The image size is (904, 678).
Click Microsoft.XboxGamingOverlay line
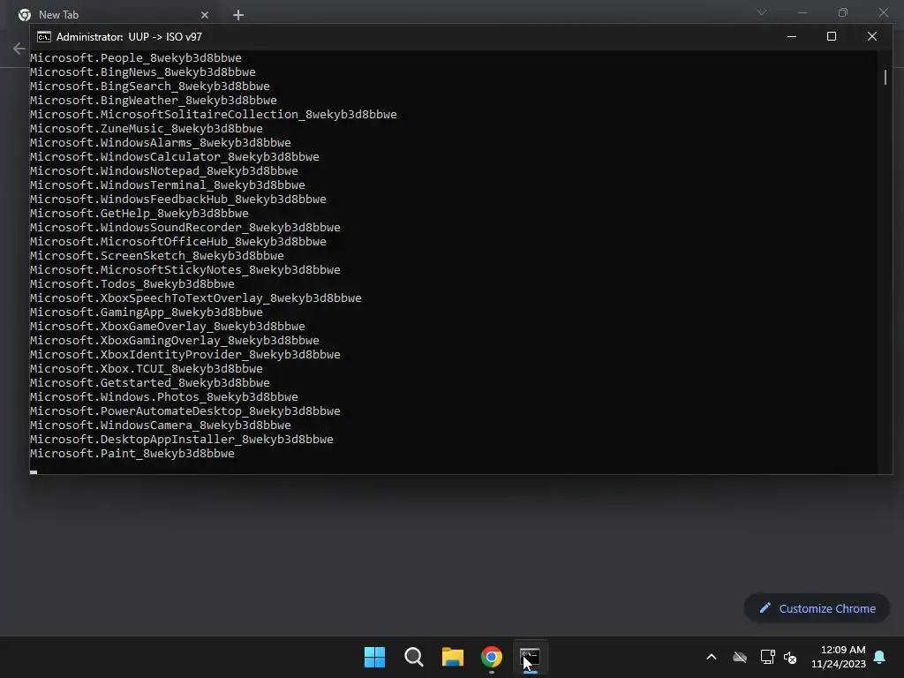(175, 340)
